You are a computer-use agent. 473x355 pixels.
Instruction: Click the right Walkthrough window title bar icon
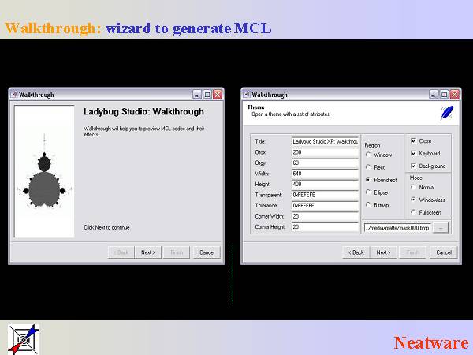pyautogui.click(x=247, y=95)
